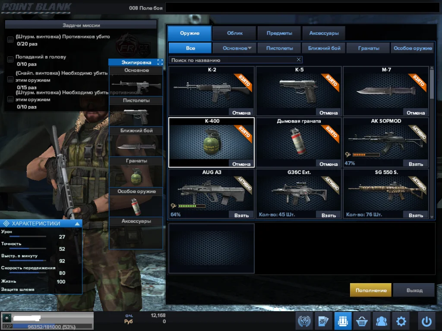Click the AUG A3 durability bar

(x=192, y=206)
